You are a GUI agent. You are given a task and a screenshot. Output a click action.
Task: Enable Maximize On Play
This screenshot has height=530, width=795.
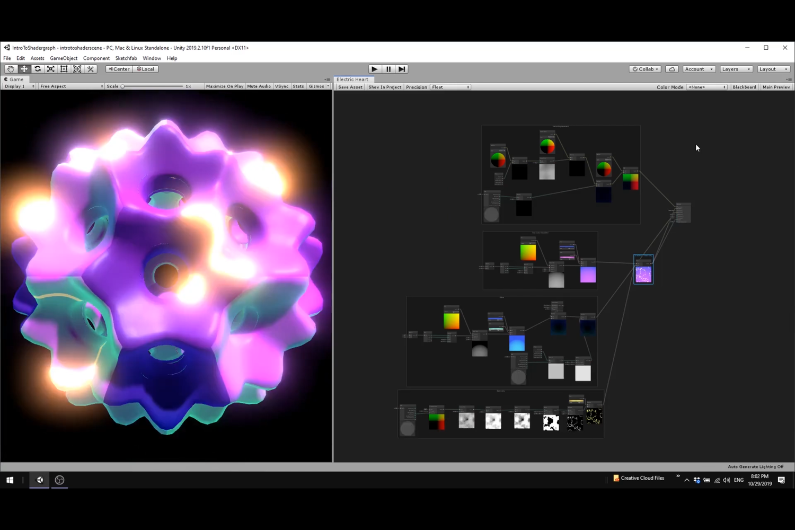click(224, 86)
